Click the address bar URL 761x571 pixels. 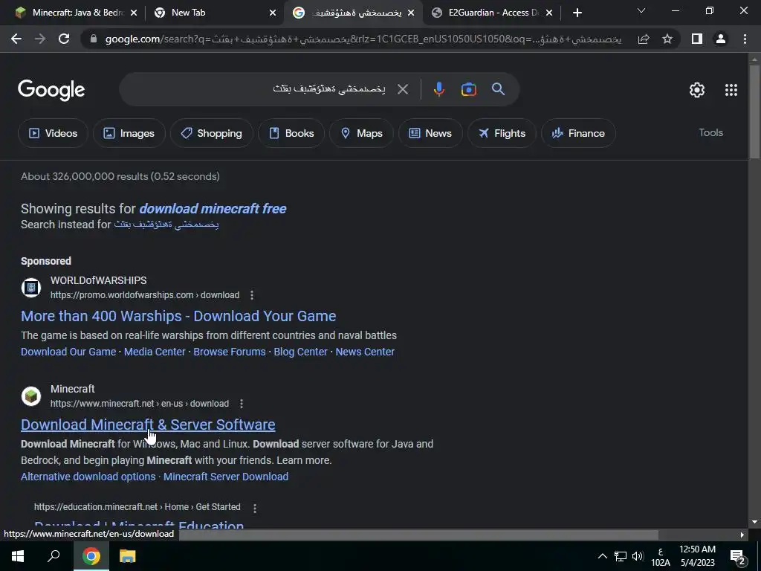363,39
